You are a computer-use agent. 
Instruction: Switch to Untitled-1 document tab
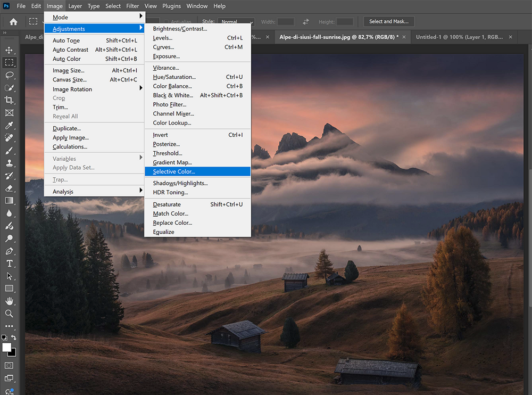[459, 37]
